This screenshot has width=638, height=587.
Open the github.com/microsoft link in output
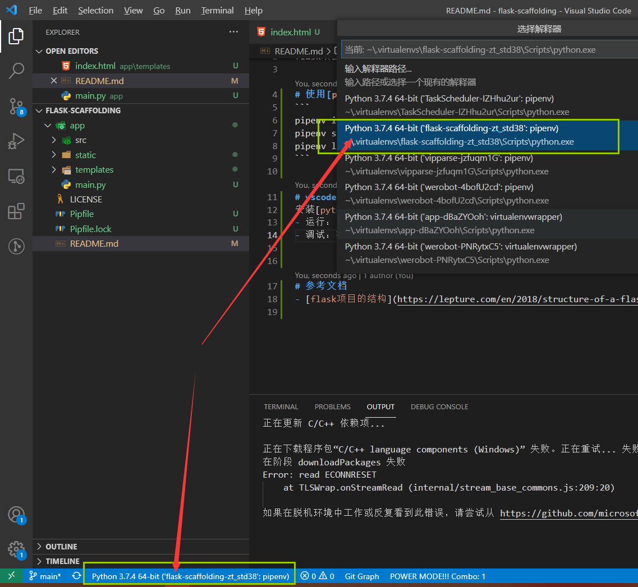(569, 513)
